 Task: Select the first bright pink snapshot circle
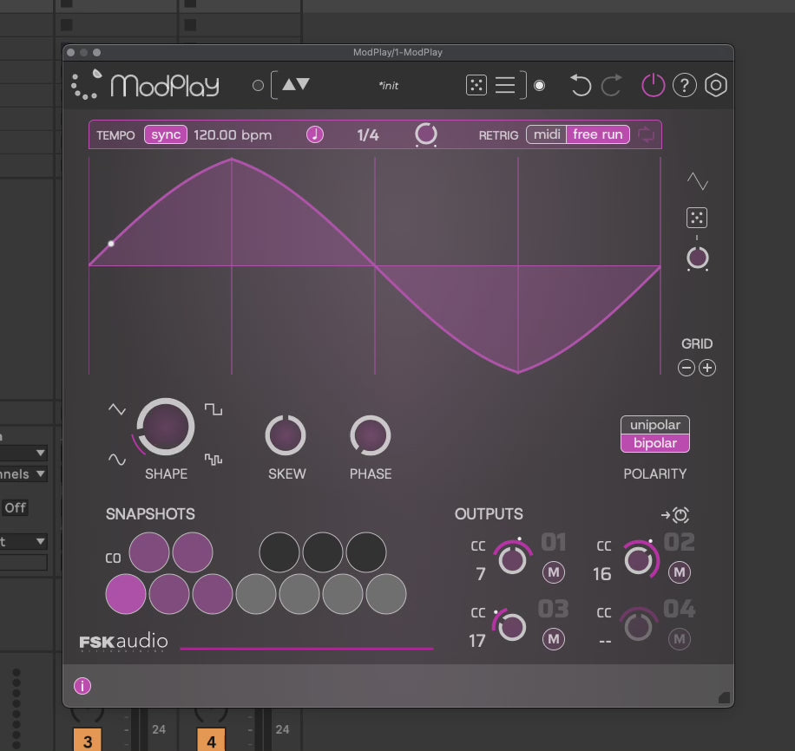pos(126,594)
